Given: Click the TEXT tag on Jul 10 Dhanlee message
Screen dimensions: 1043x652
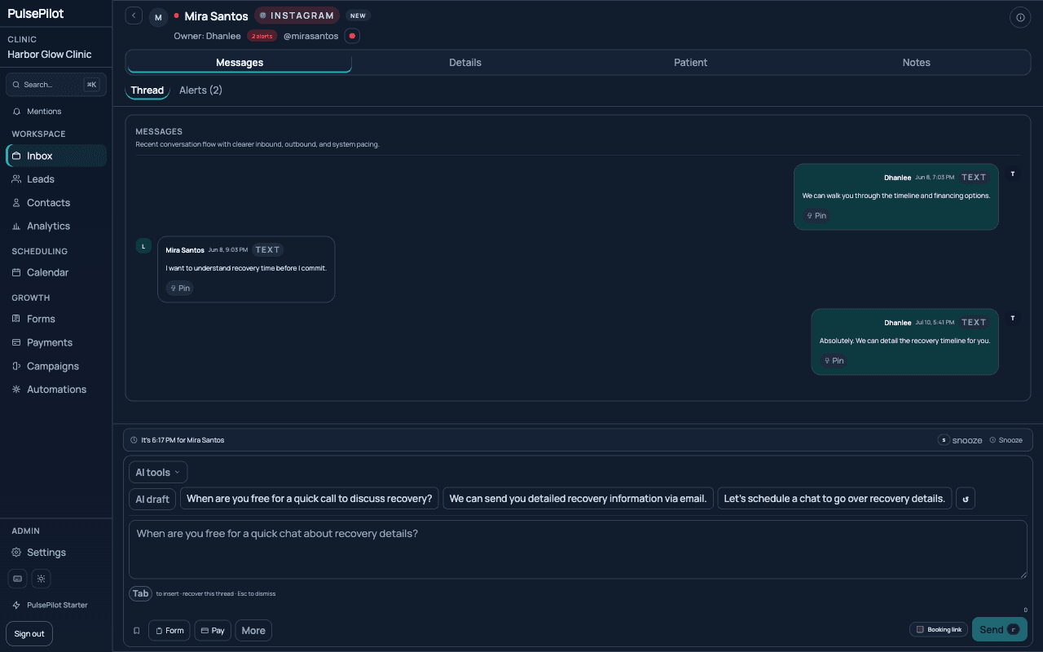Looking at the screenshot, I should click(974, 323).
